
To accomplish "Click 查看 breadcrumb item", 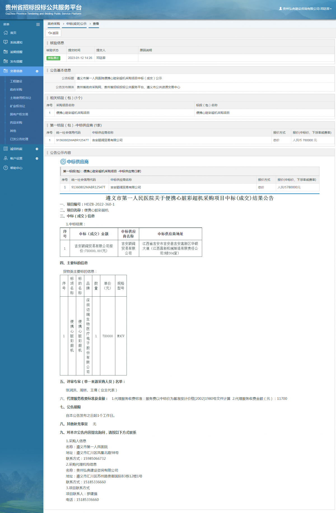I will [96, 24].
